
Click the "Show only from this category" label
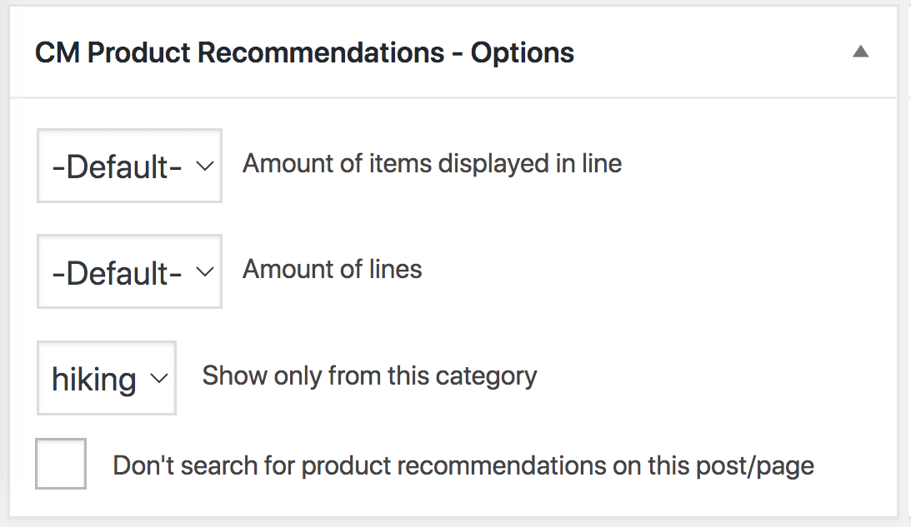tap(369, 375)
